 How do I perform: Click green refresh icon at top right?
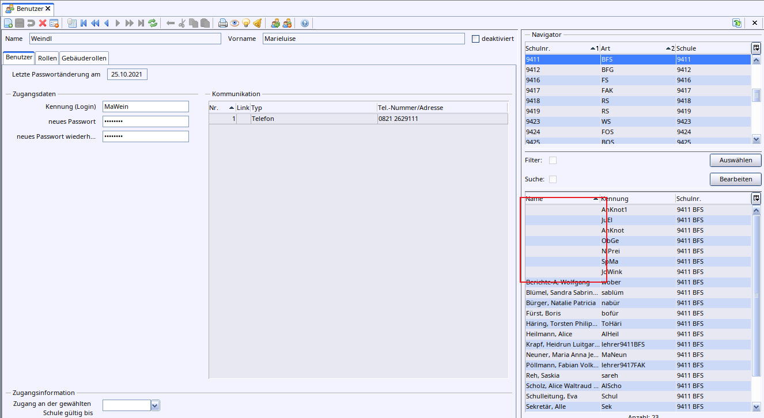737,23
